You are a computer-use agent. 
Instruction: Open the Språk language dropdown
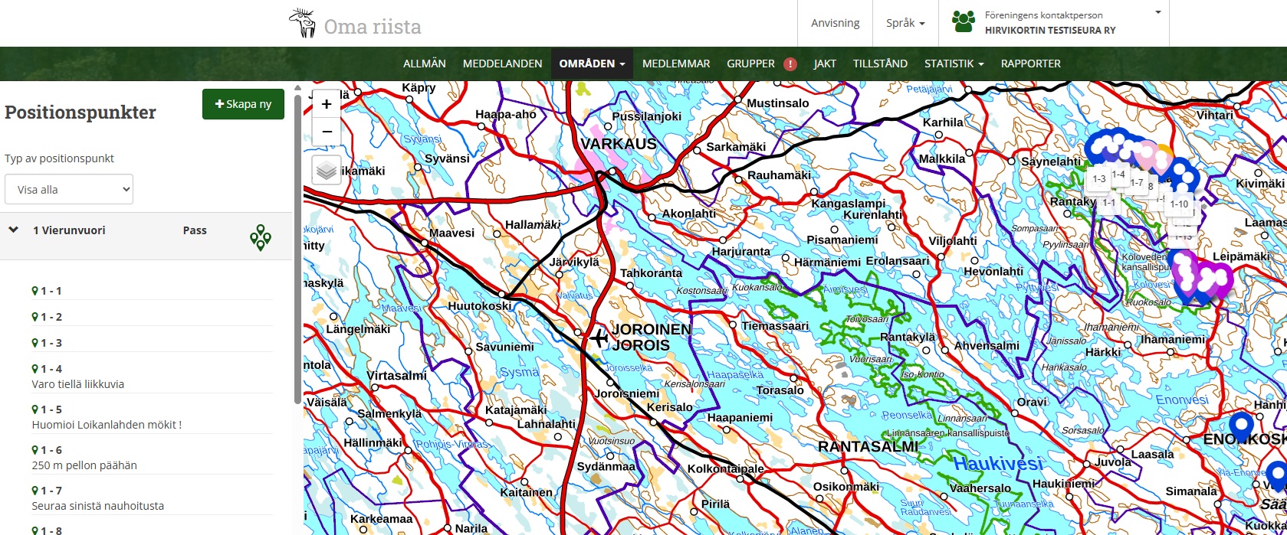pos(905,23)
